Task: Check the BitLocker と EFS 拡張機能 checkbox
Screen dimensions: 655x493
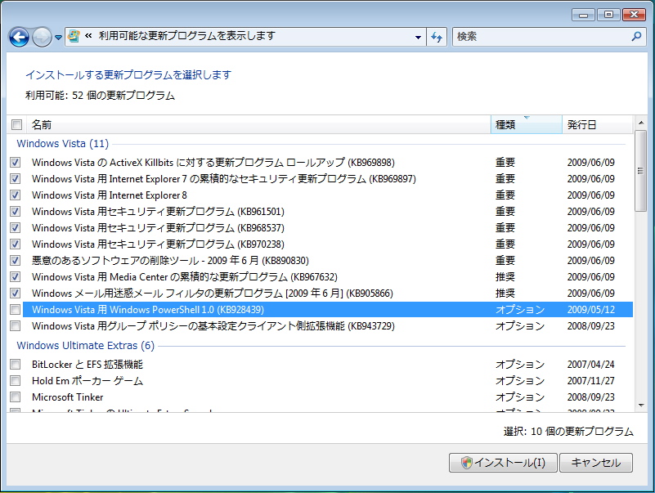Action: (16, 365)
